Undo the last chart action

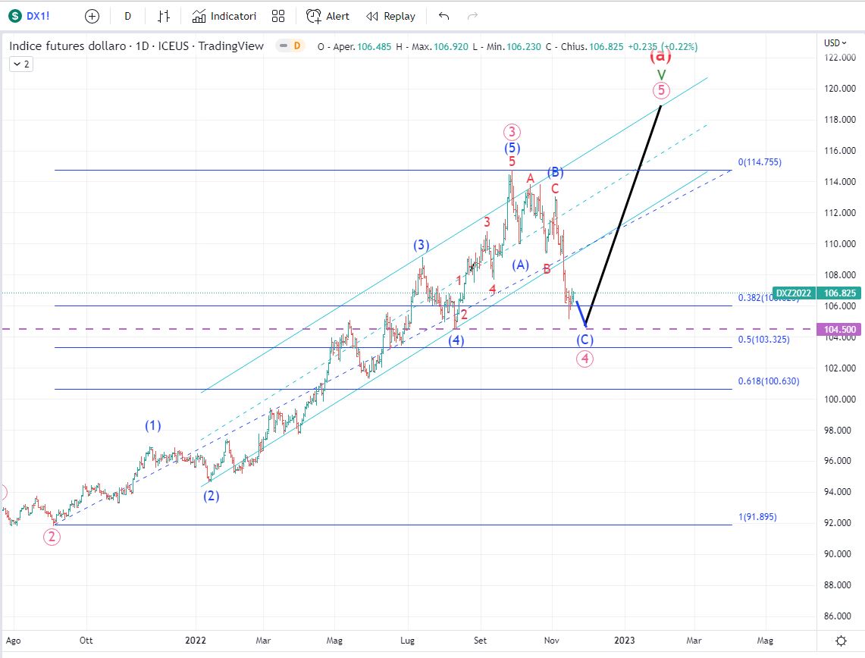(444, 16)
